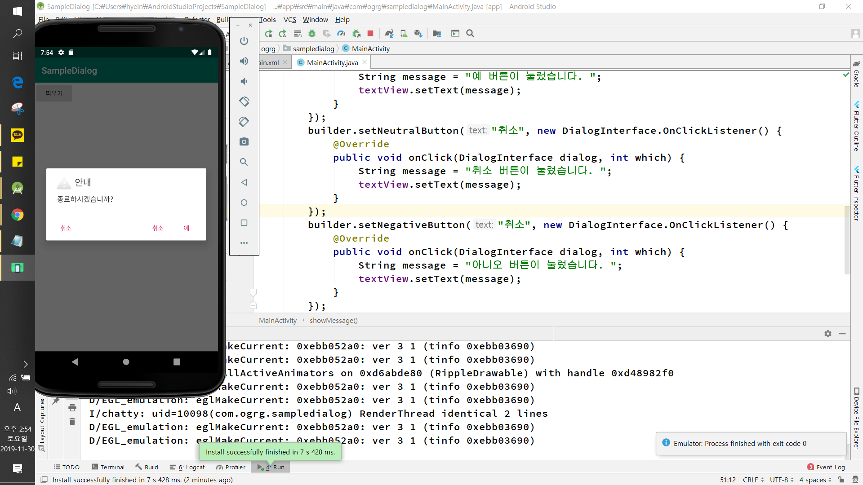Click Sync Project with Gradle elephant icon
863x485 pixels.
pos(389,33)
